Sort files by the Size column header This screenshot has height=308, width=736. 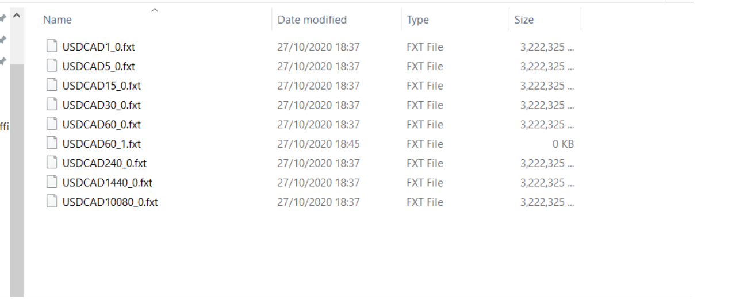point(545,20)
